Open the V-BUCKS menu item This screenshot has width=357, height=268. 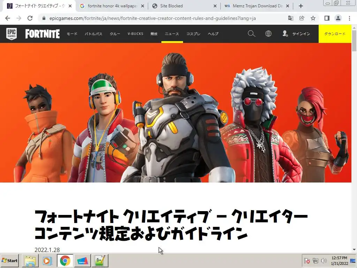click(136, 34)
